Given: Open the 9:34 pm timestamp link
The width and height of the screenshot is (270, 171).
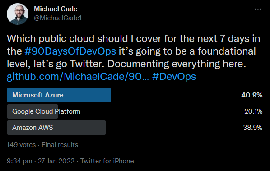Looking at the screenshot, I should 19,161.
